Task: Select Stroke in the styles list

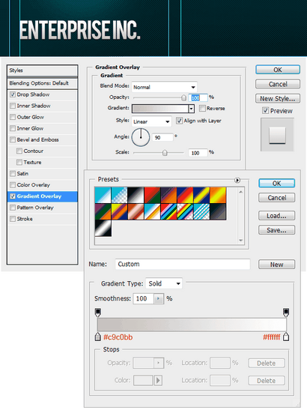Action: click(x=43, y=219)
